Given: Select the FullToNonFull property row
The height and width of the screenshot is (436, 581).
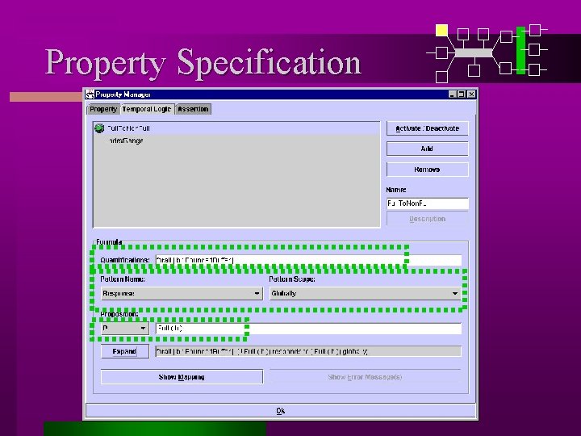Looking at the screenshot, I should click(236, 128).
